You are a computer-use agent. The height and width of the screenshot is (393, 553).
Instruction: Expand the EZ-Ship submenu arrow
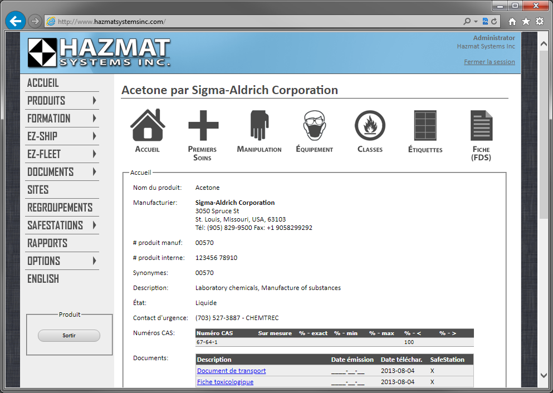94,136
